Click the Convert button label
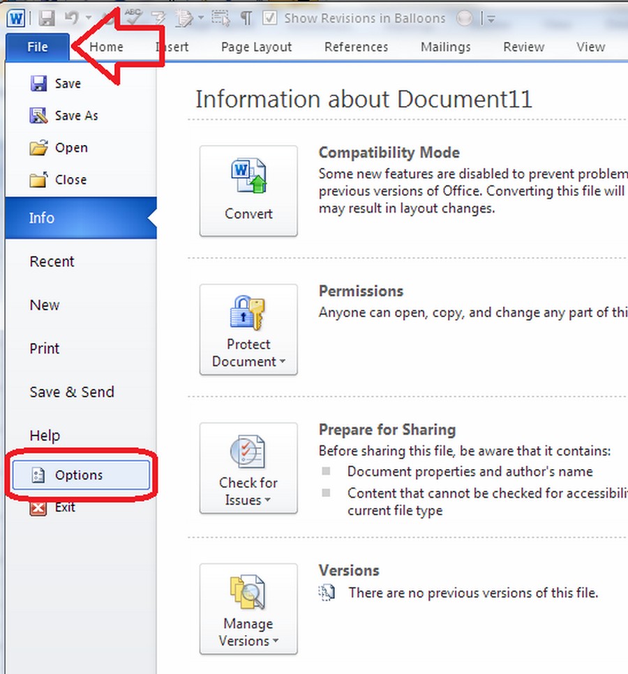 point(249,214)
